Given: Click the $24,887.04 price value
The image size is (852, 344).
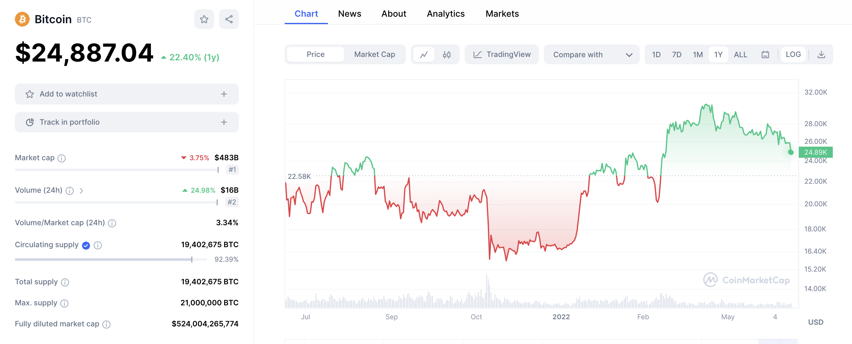Looking at the screenshot, I should pos(84,53).
